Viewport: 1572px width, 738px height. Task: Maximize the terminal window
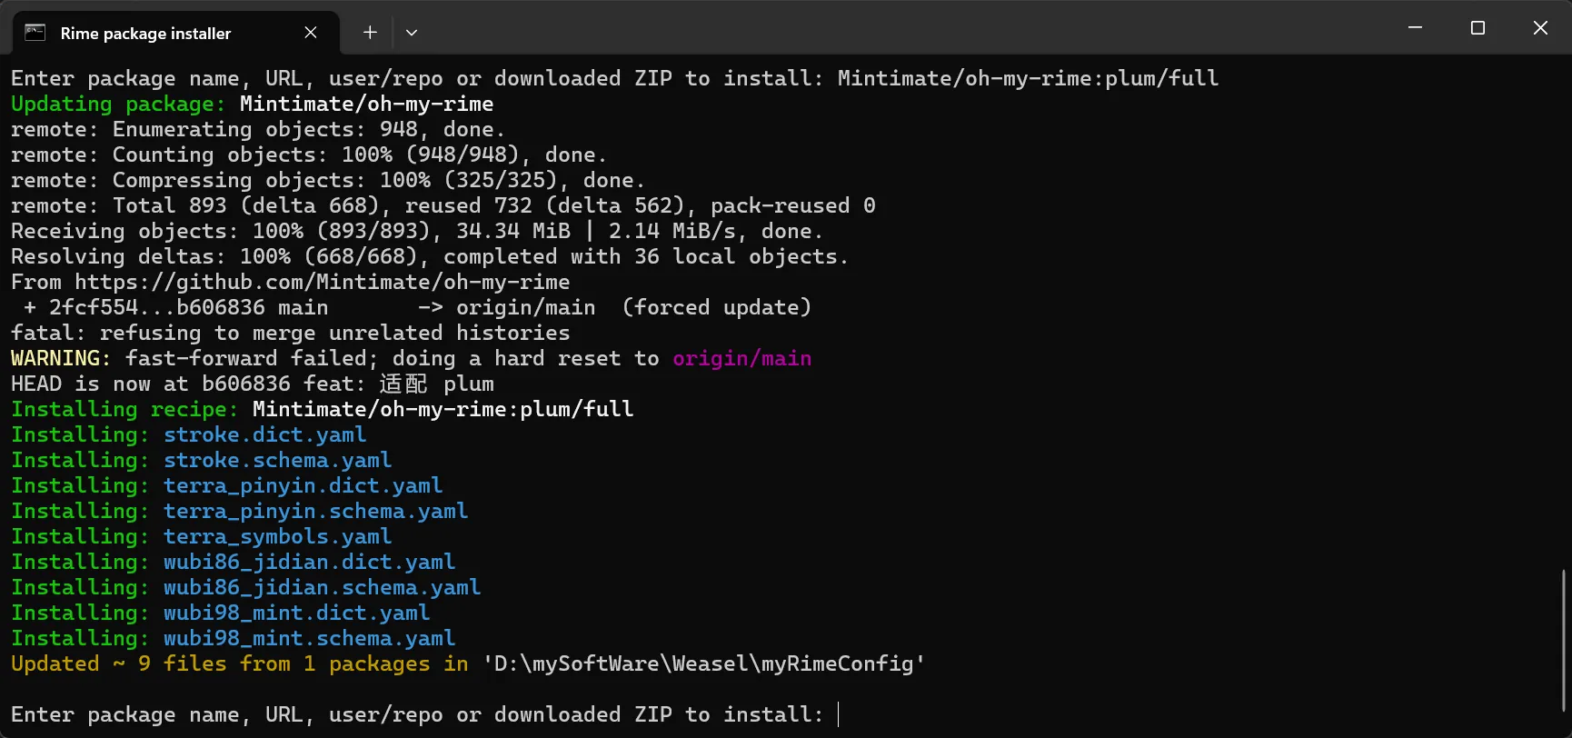click(1477, 28)
